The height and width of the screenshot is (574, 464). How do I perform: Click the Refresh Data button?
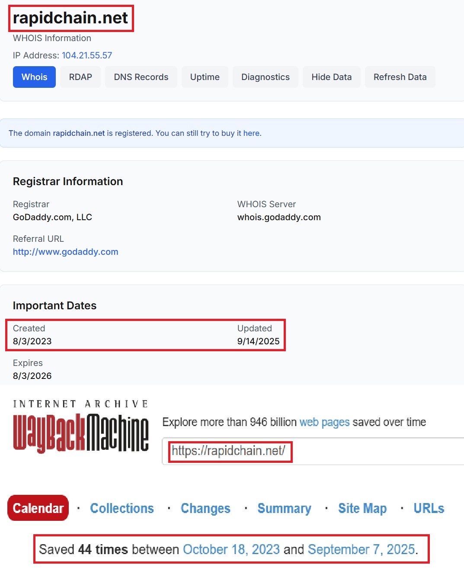400,77
